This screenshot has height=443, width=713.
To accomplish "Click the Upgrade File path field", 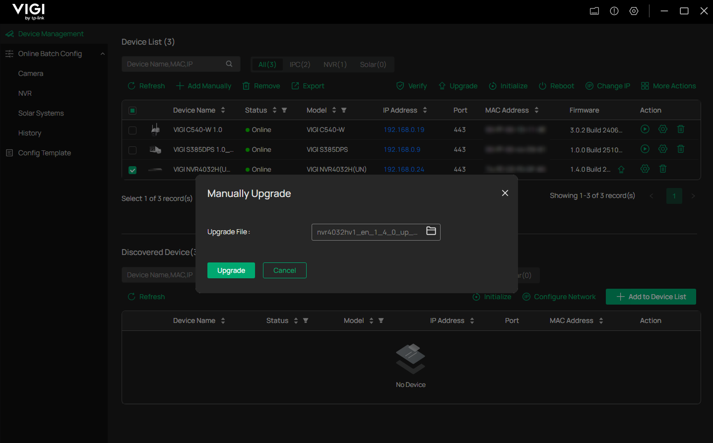I will (x=367, y=232).
